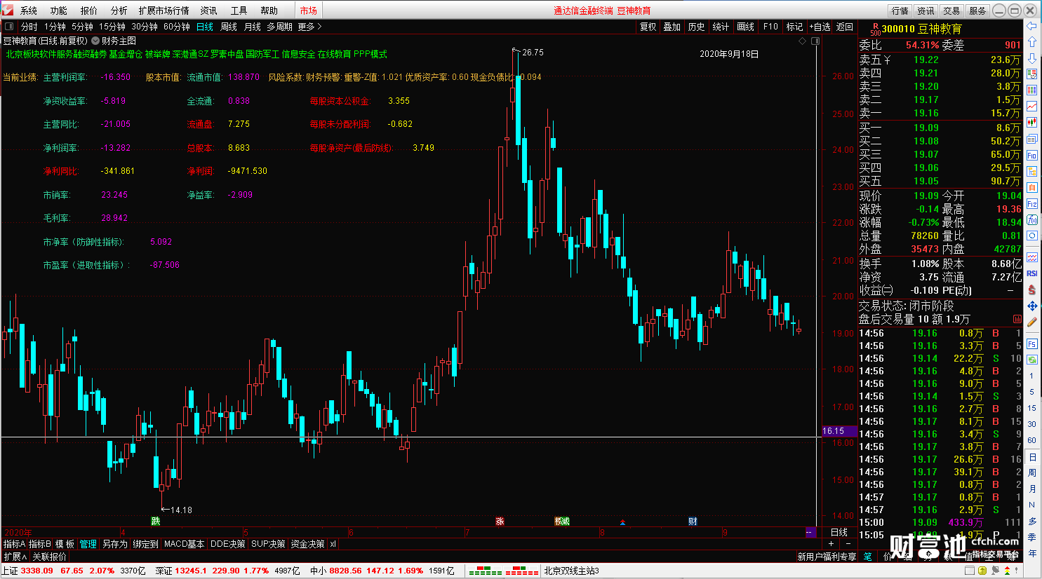Click the up arrow icon in right sidebar
This screenshot has width=1042, height=579.
[1031, 41]
